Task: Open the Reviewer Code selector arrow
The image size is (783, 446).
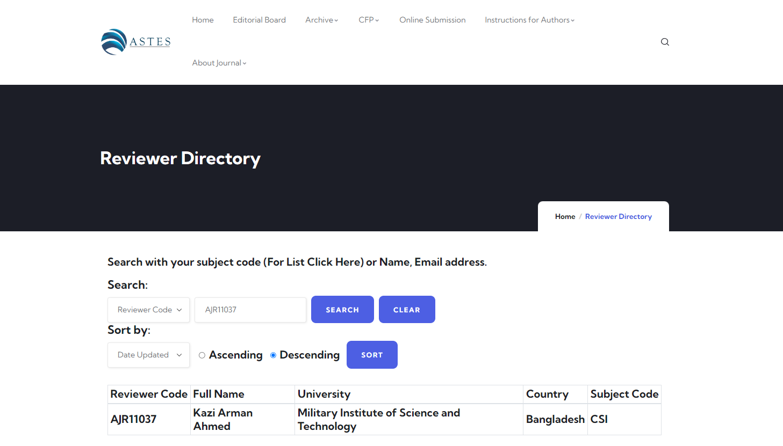Action: [x=179, y=310]
